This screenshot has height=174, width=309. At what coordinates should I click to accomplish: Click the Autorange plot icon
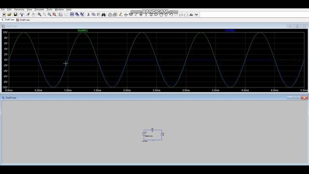point(61,14)
